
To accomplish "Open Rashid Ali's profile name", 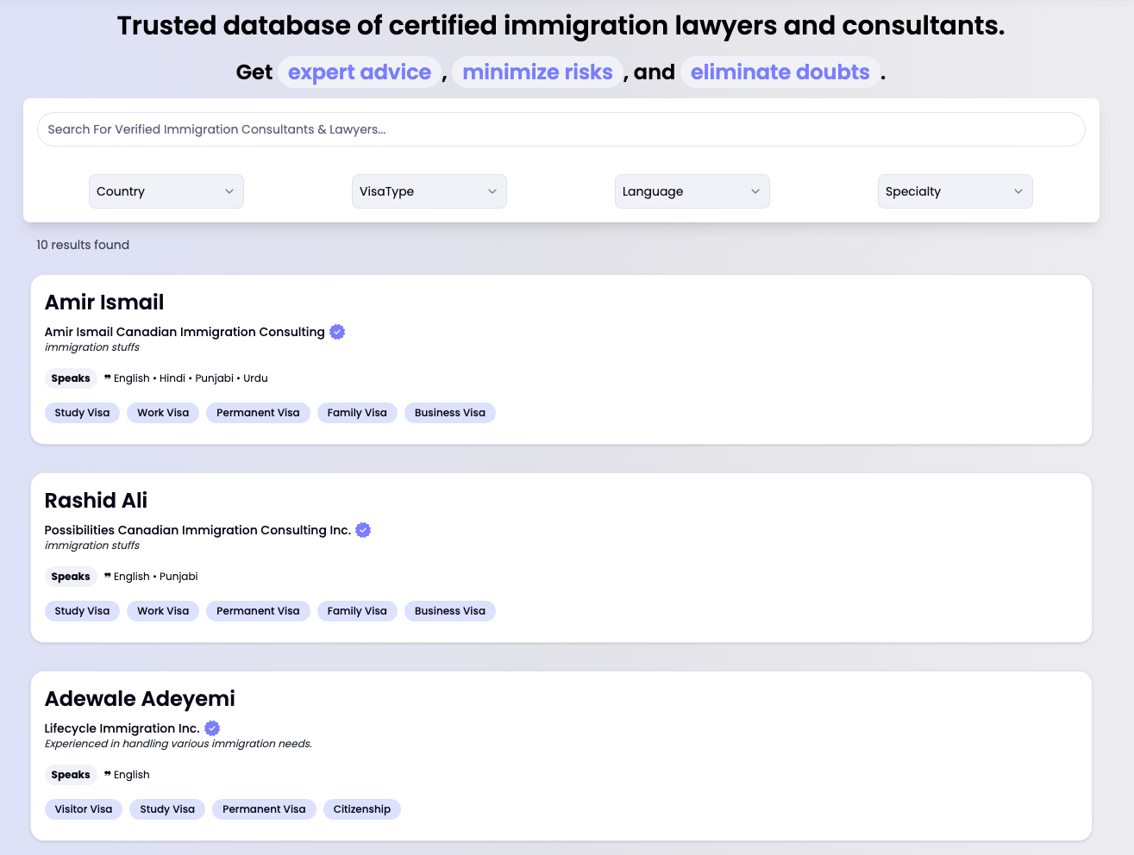I will [x=96, y=501].
